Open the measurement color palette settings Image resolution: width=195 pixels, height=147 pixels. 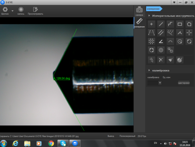(180, 60)
